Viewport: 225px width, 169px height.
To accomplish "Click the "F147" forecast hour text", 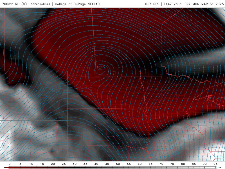I will [x=168, y=4].
